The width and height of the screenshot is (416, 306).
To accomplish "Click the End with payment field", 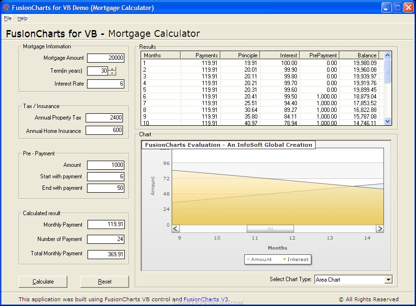I will [106, 188].
